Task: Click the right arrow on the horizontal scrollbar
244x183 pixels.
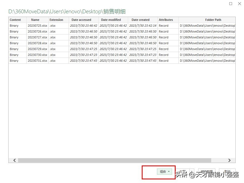Action: click(229, 160)
